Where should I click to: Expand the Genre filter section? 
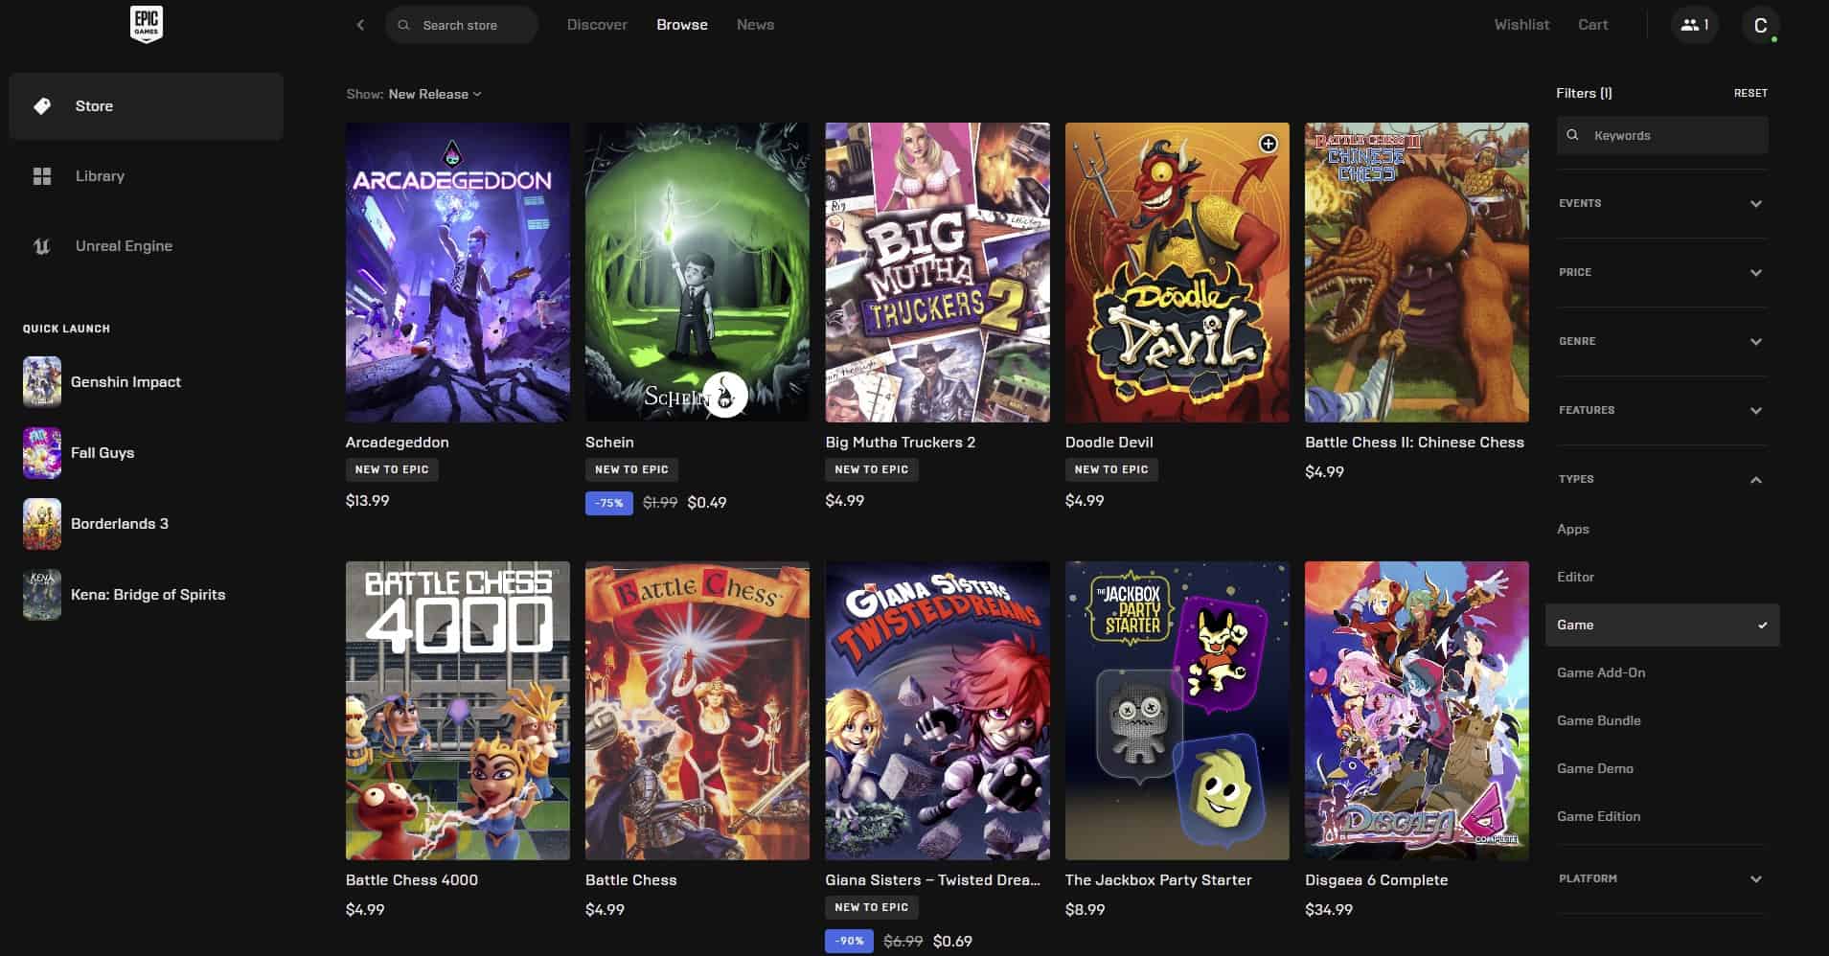point(1663,341)
